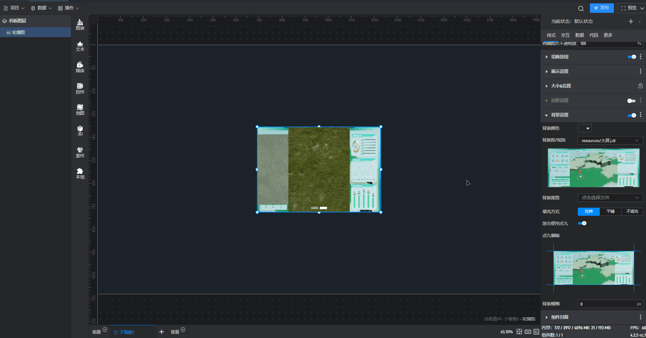Toggle the 切换按钮 switch off
This screenshot has width=646, height=338.
[x=632, y=57]
